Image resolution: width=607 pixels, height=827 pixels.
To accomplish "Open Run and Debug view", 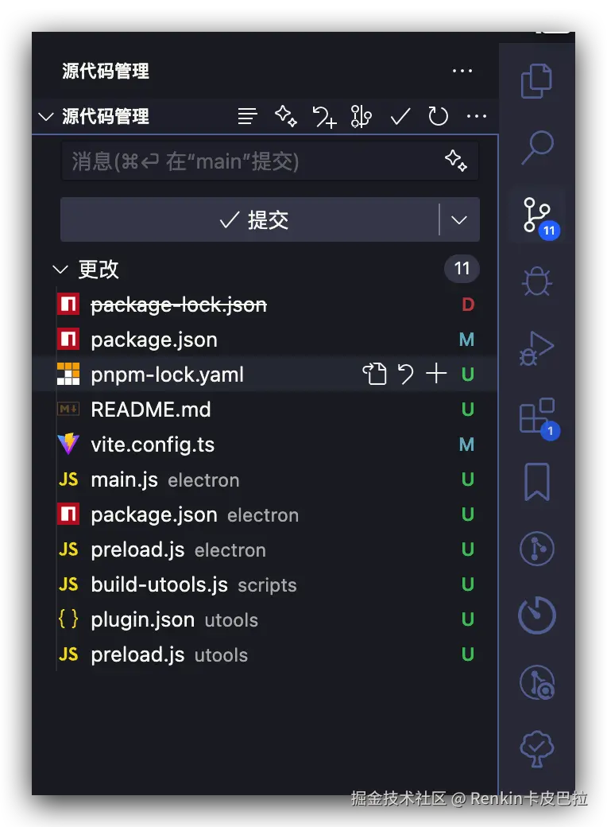I will coord(536,348).
